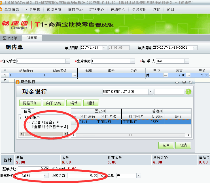The image size is (210, 183).
Task: Select 『全部现金合计』 tree item
Action: click(x=45, y=122)
